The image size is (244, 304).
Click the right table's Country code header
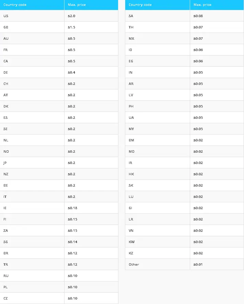(x=158, y=5)
